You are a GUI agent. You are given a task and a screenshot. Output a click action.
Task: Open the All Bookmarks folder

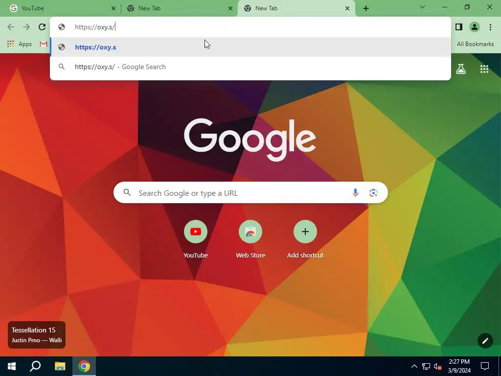475,44
